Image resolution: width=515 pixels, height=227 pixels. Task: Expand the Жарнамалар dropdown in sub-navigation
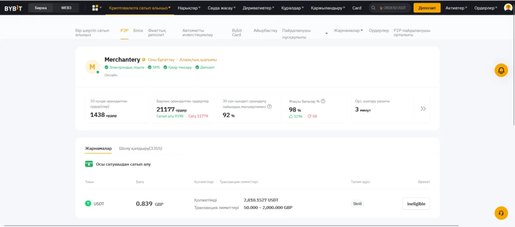pos(348,31)
